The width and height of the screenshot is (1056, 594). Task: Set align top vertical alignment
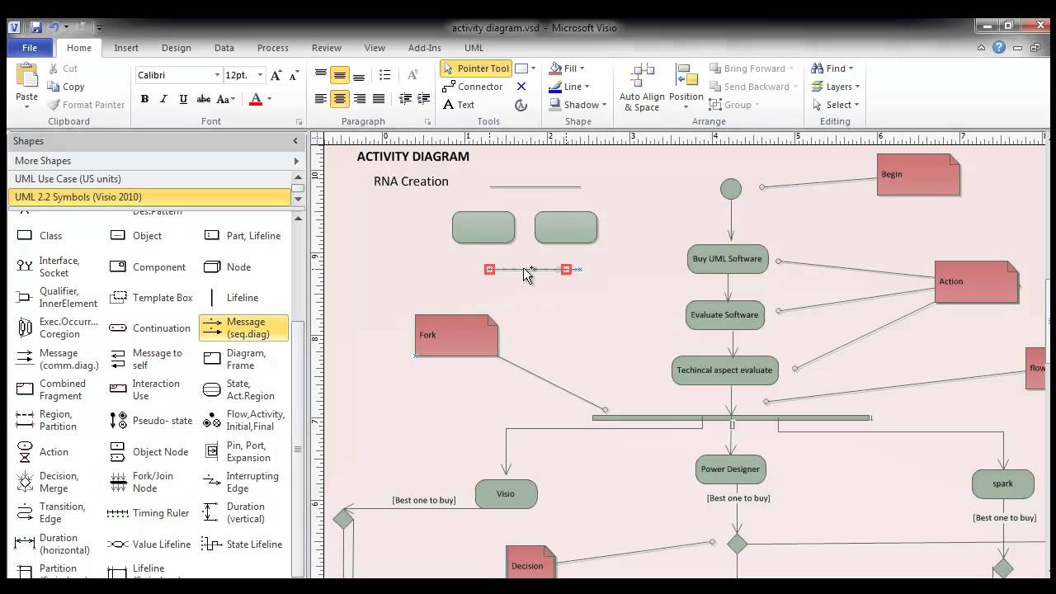click(x=321, y=75)
